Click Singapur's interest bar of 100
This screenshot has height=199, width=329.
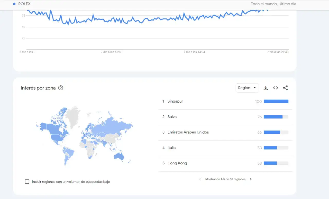pyautogui.click(x=276, y=101)
